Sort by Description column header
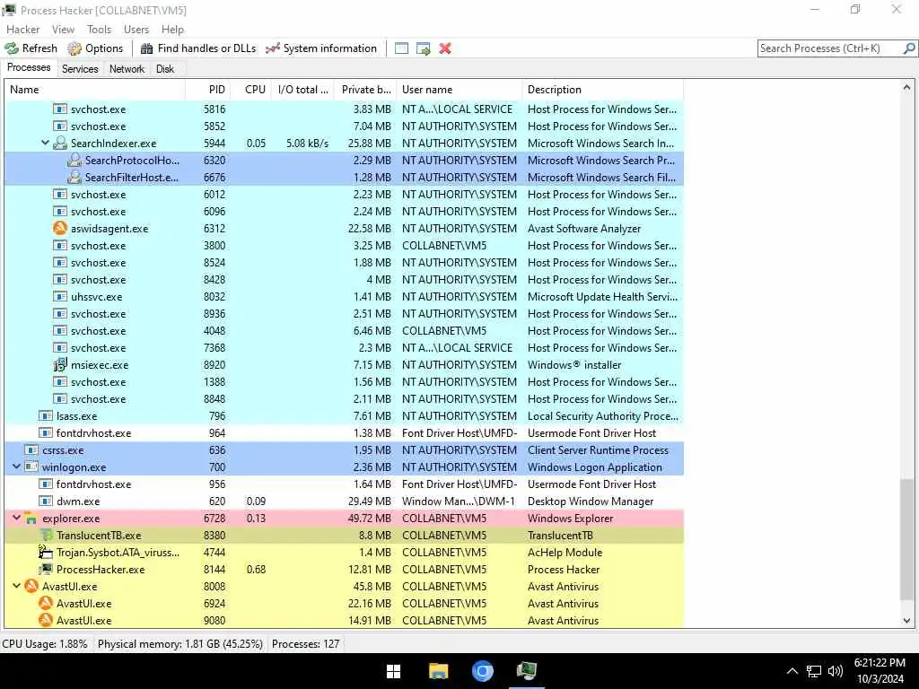919x689 pixels. tap(602, 90)
